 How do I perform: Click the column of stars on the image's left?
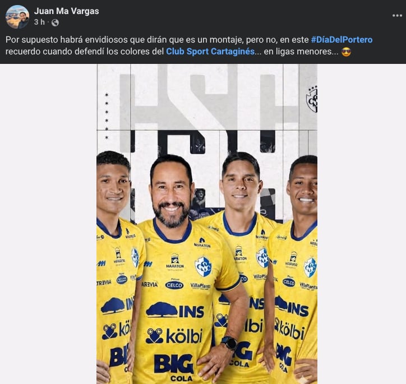(x=107, y=116)
